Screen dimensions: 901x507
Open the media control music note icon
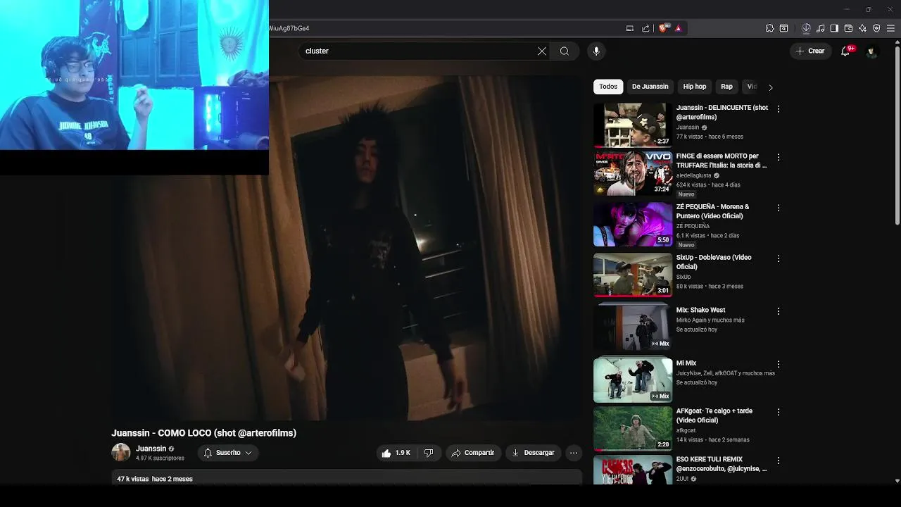click(x=821, y=28)
